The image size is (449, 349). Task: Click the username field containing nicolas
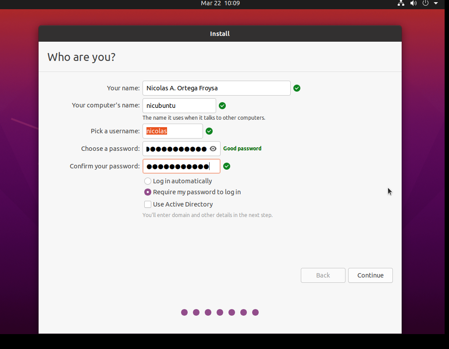173,131
